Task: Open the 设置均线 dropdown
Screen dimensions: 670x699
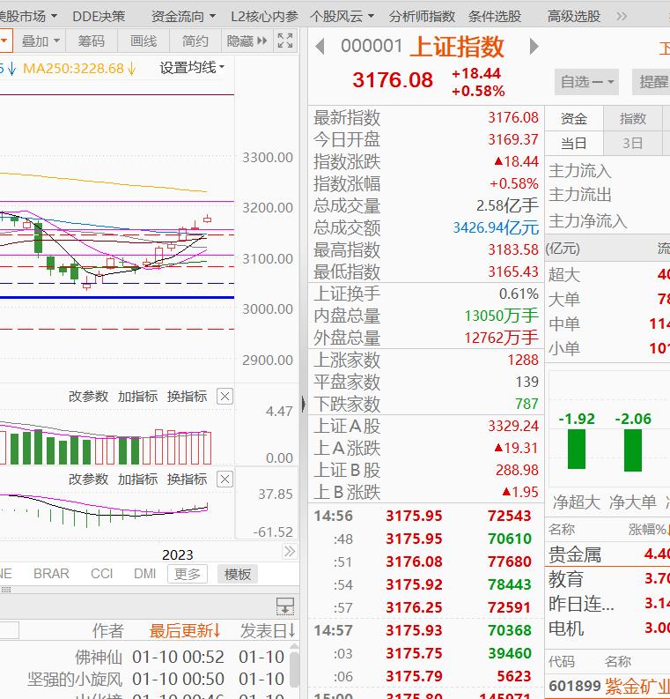Action: (192, 68)
